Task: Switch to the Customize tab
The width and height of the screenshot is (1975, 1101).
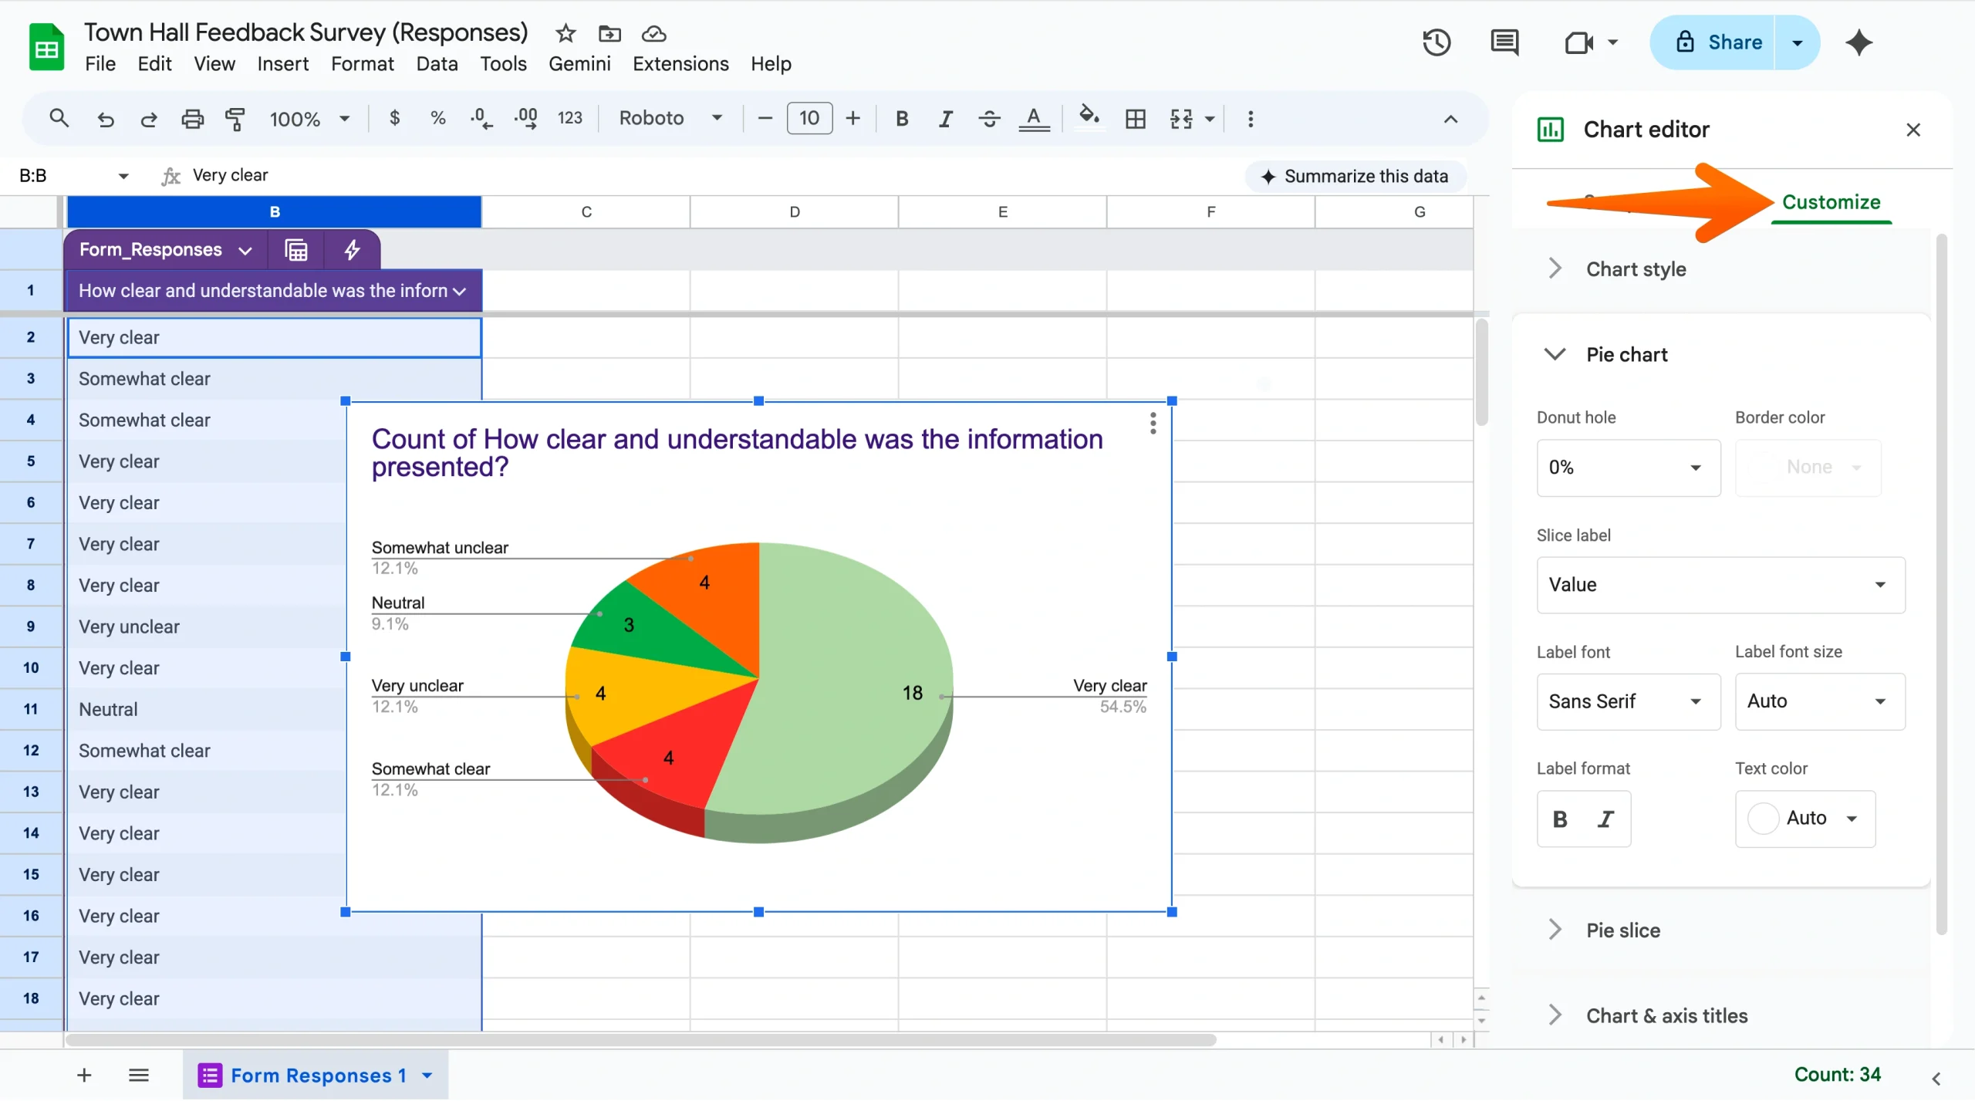Action: pos(1832,201)
